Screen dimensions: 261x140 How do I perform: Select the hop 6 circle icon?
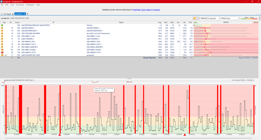tap(2, 39)
